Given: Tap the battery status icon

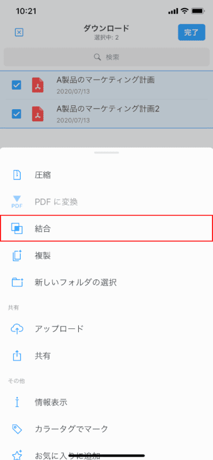Looking at the screenshot, I should click(197, 11).
